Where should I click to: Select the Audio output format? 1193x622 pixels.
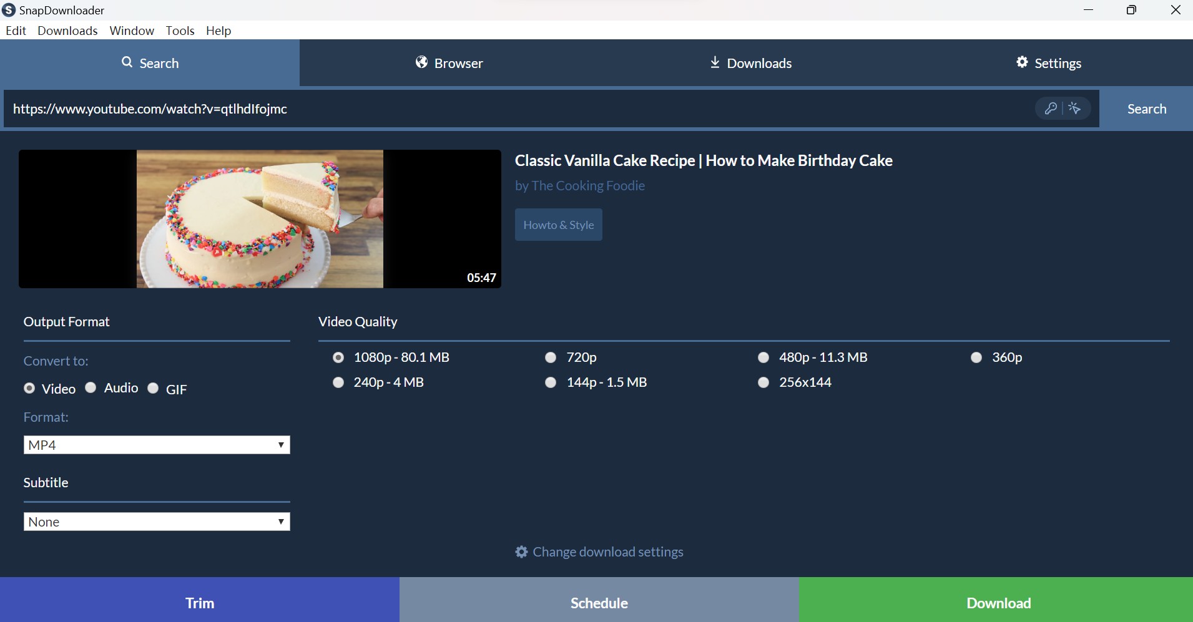(90, 387)
